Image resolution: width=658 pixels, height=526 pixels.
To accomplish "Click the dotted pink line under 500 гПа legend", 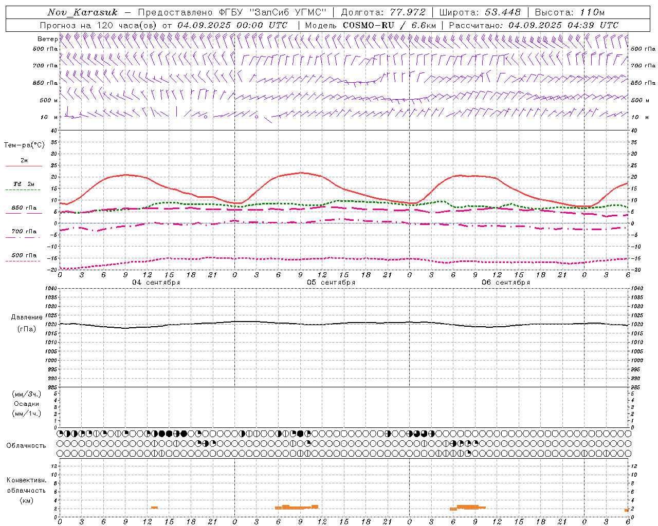I will point(23,261).
